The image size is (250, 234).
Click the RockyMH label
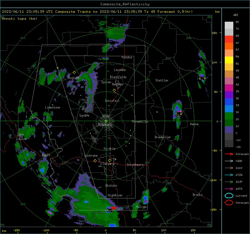(x=73, y=78)
